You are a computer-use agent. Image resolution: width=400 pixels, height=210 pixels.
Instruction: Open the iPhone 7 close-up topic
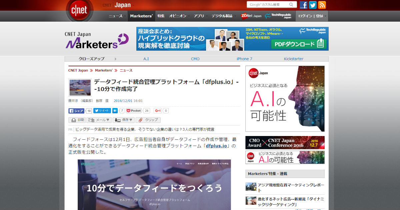[244, 59]
